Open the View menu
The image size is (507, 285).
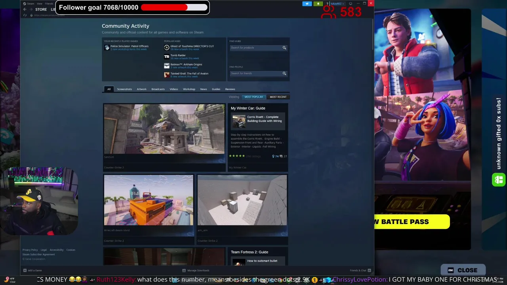point(40,4)
